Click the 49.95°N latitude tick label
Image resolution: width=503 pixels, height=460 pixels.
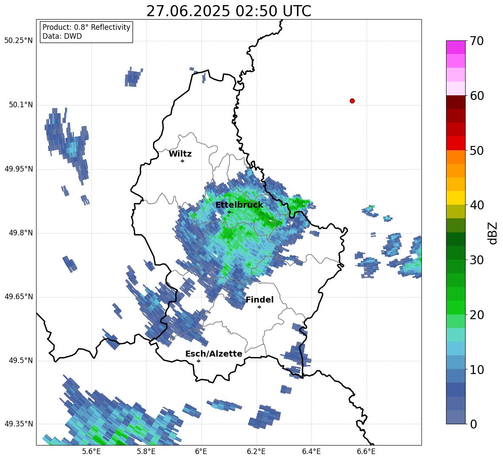point(19,169)
